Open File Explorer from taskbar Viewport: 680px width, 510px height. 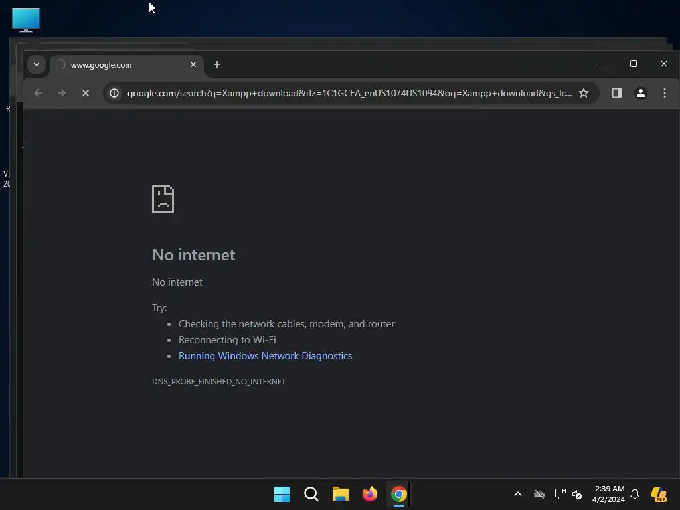pos(341,494)
